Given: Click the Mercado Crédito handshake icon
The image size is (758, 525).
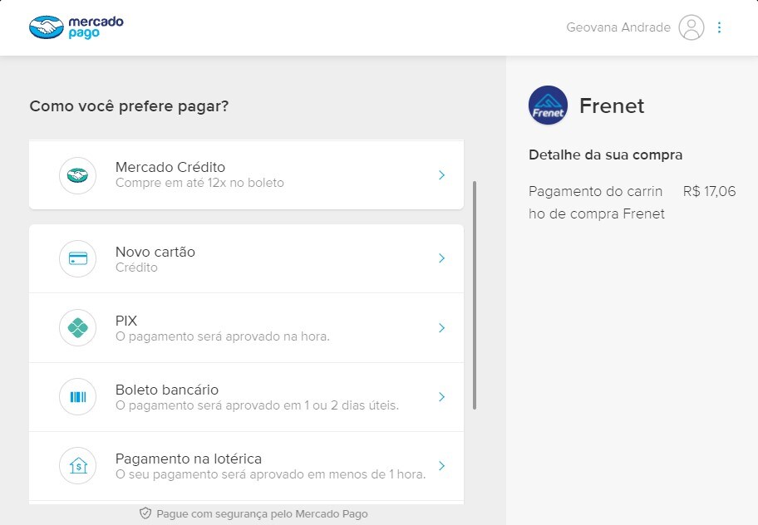Looking at the screenshot, I should pos(77,175).
